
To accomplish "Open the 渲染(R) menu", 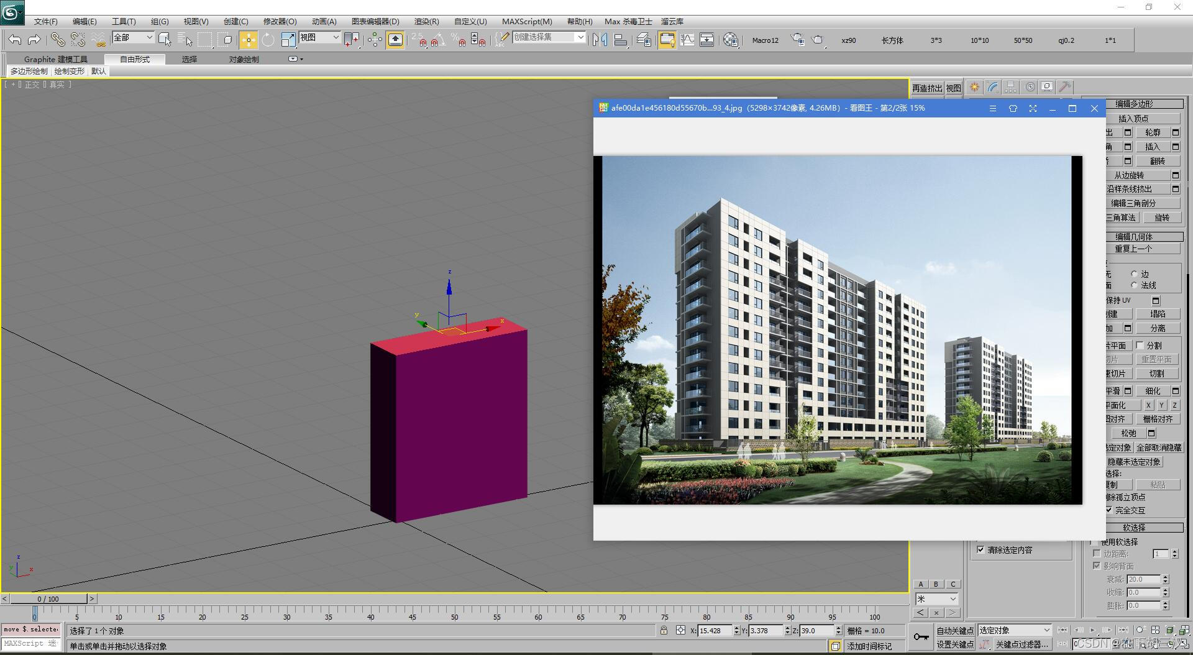I will (426, 21).
